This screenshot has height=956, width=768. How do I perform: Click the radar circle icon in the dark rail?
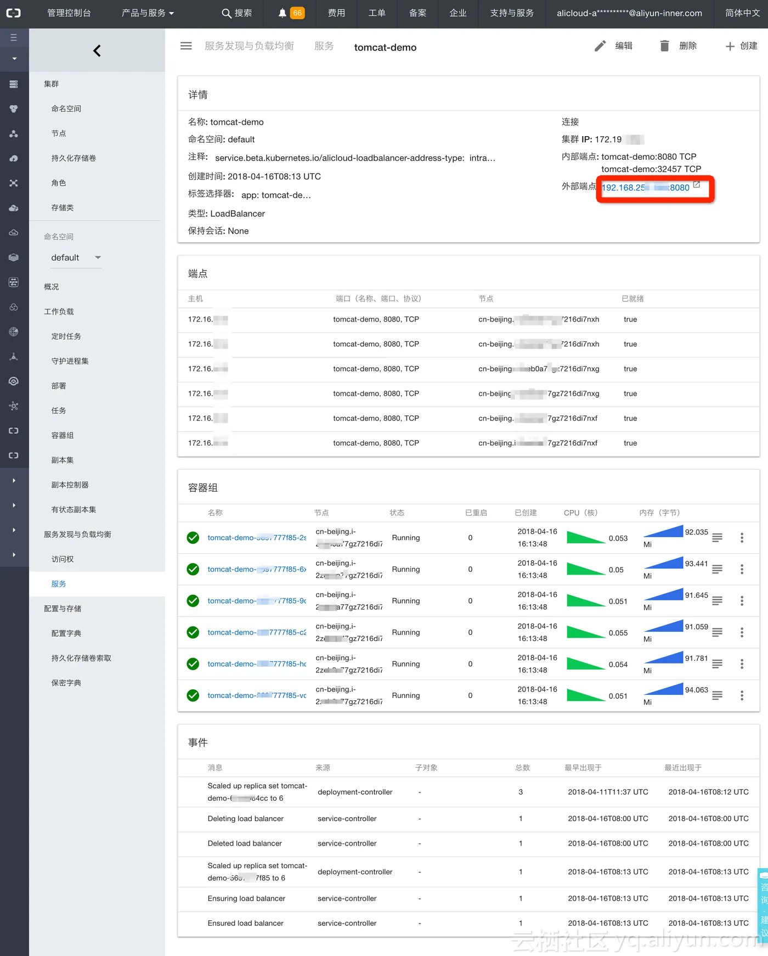pos(14,331)
